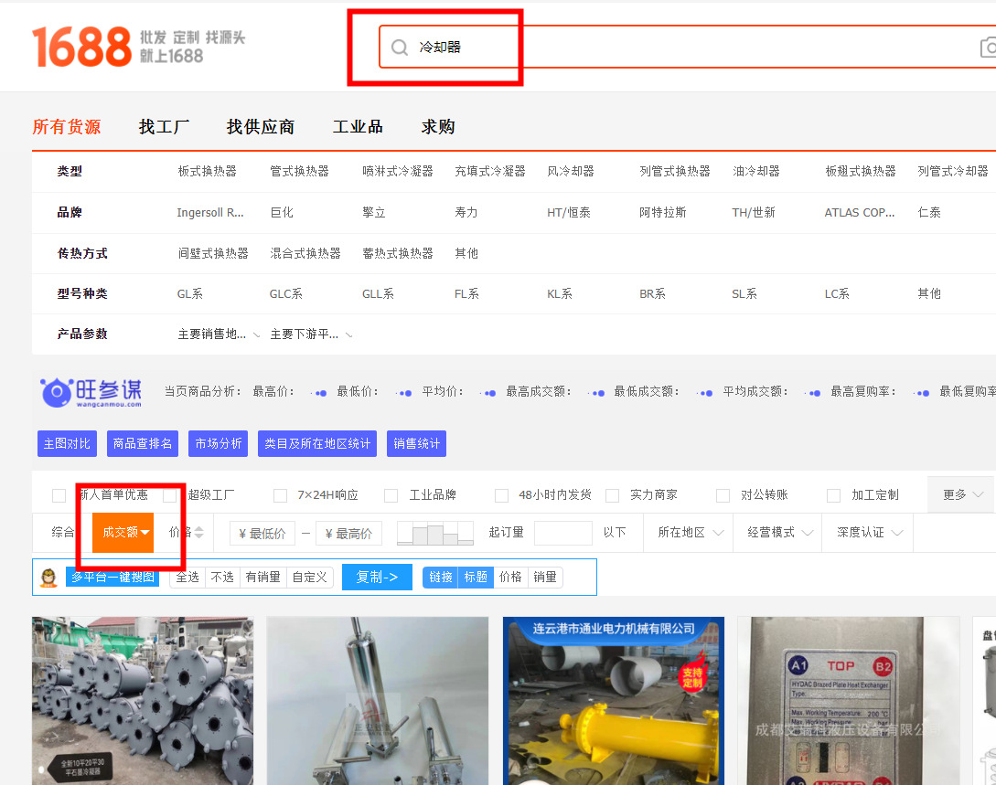
Task: Check 7×24H响应 checkbox
Action: [280, 495]
